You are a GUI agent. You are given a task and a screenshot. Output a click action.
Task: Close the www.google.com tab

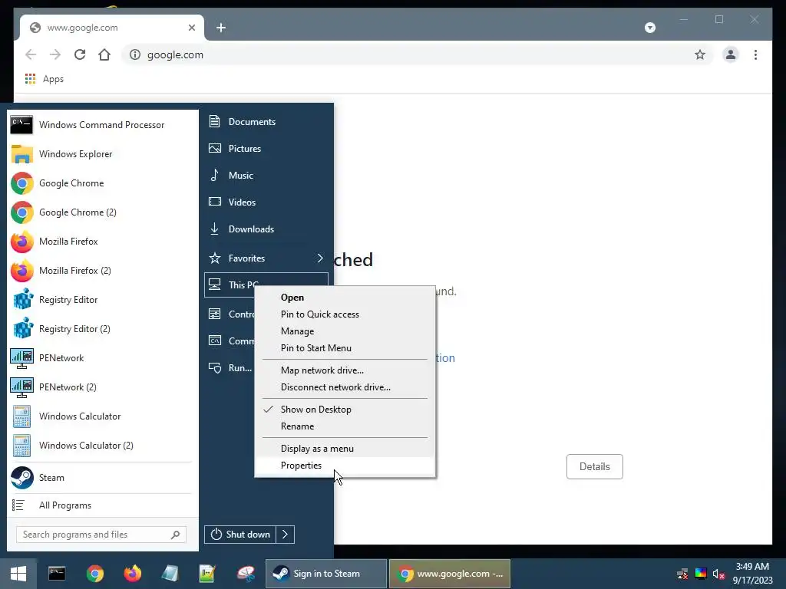click(191, 28)
